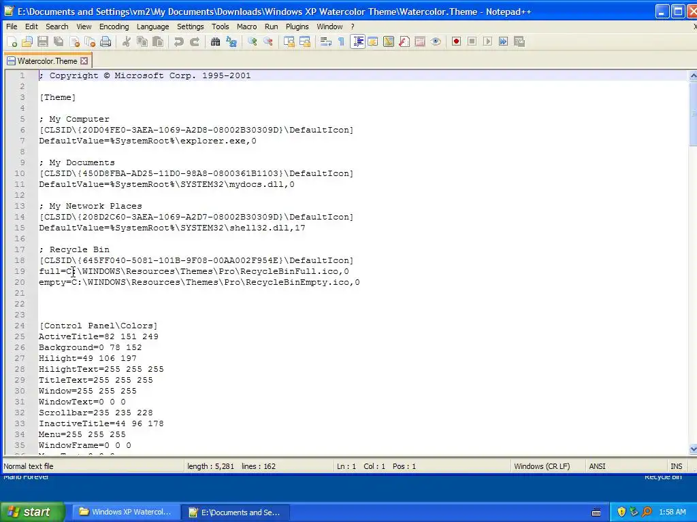Open the Settings menu

[191, 27]
